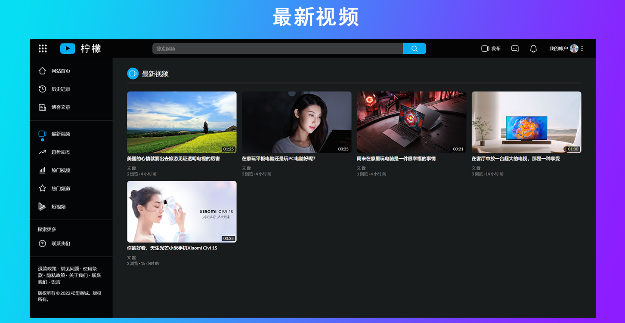Click the 搜索视频 search field

[278, 49]
